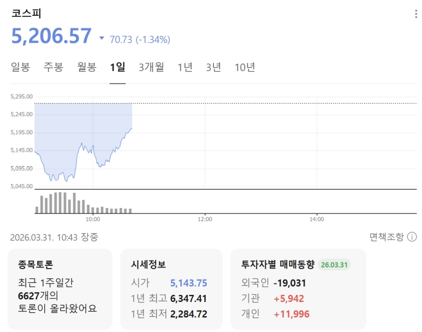The image size is (422, 332).
Task: Switch to the 월봉 chart tab
Action: [x=87, y=67]
